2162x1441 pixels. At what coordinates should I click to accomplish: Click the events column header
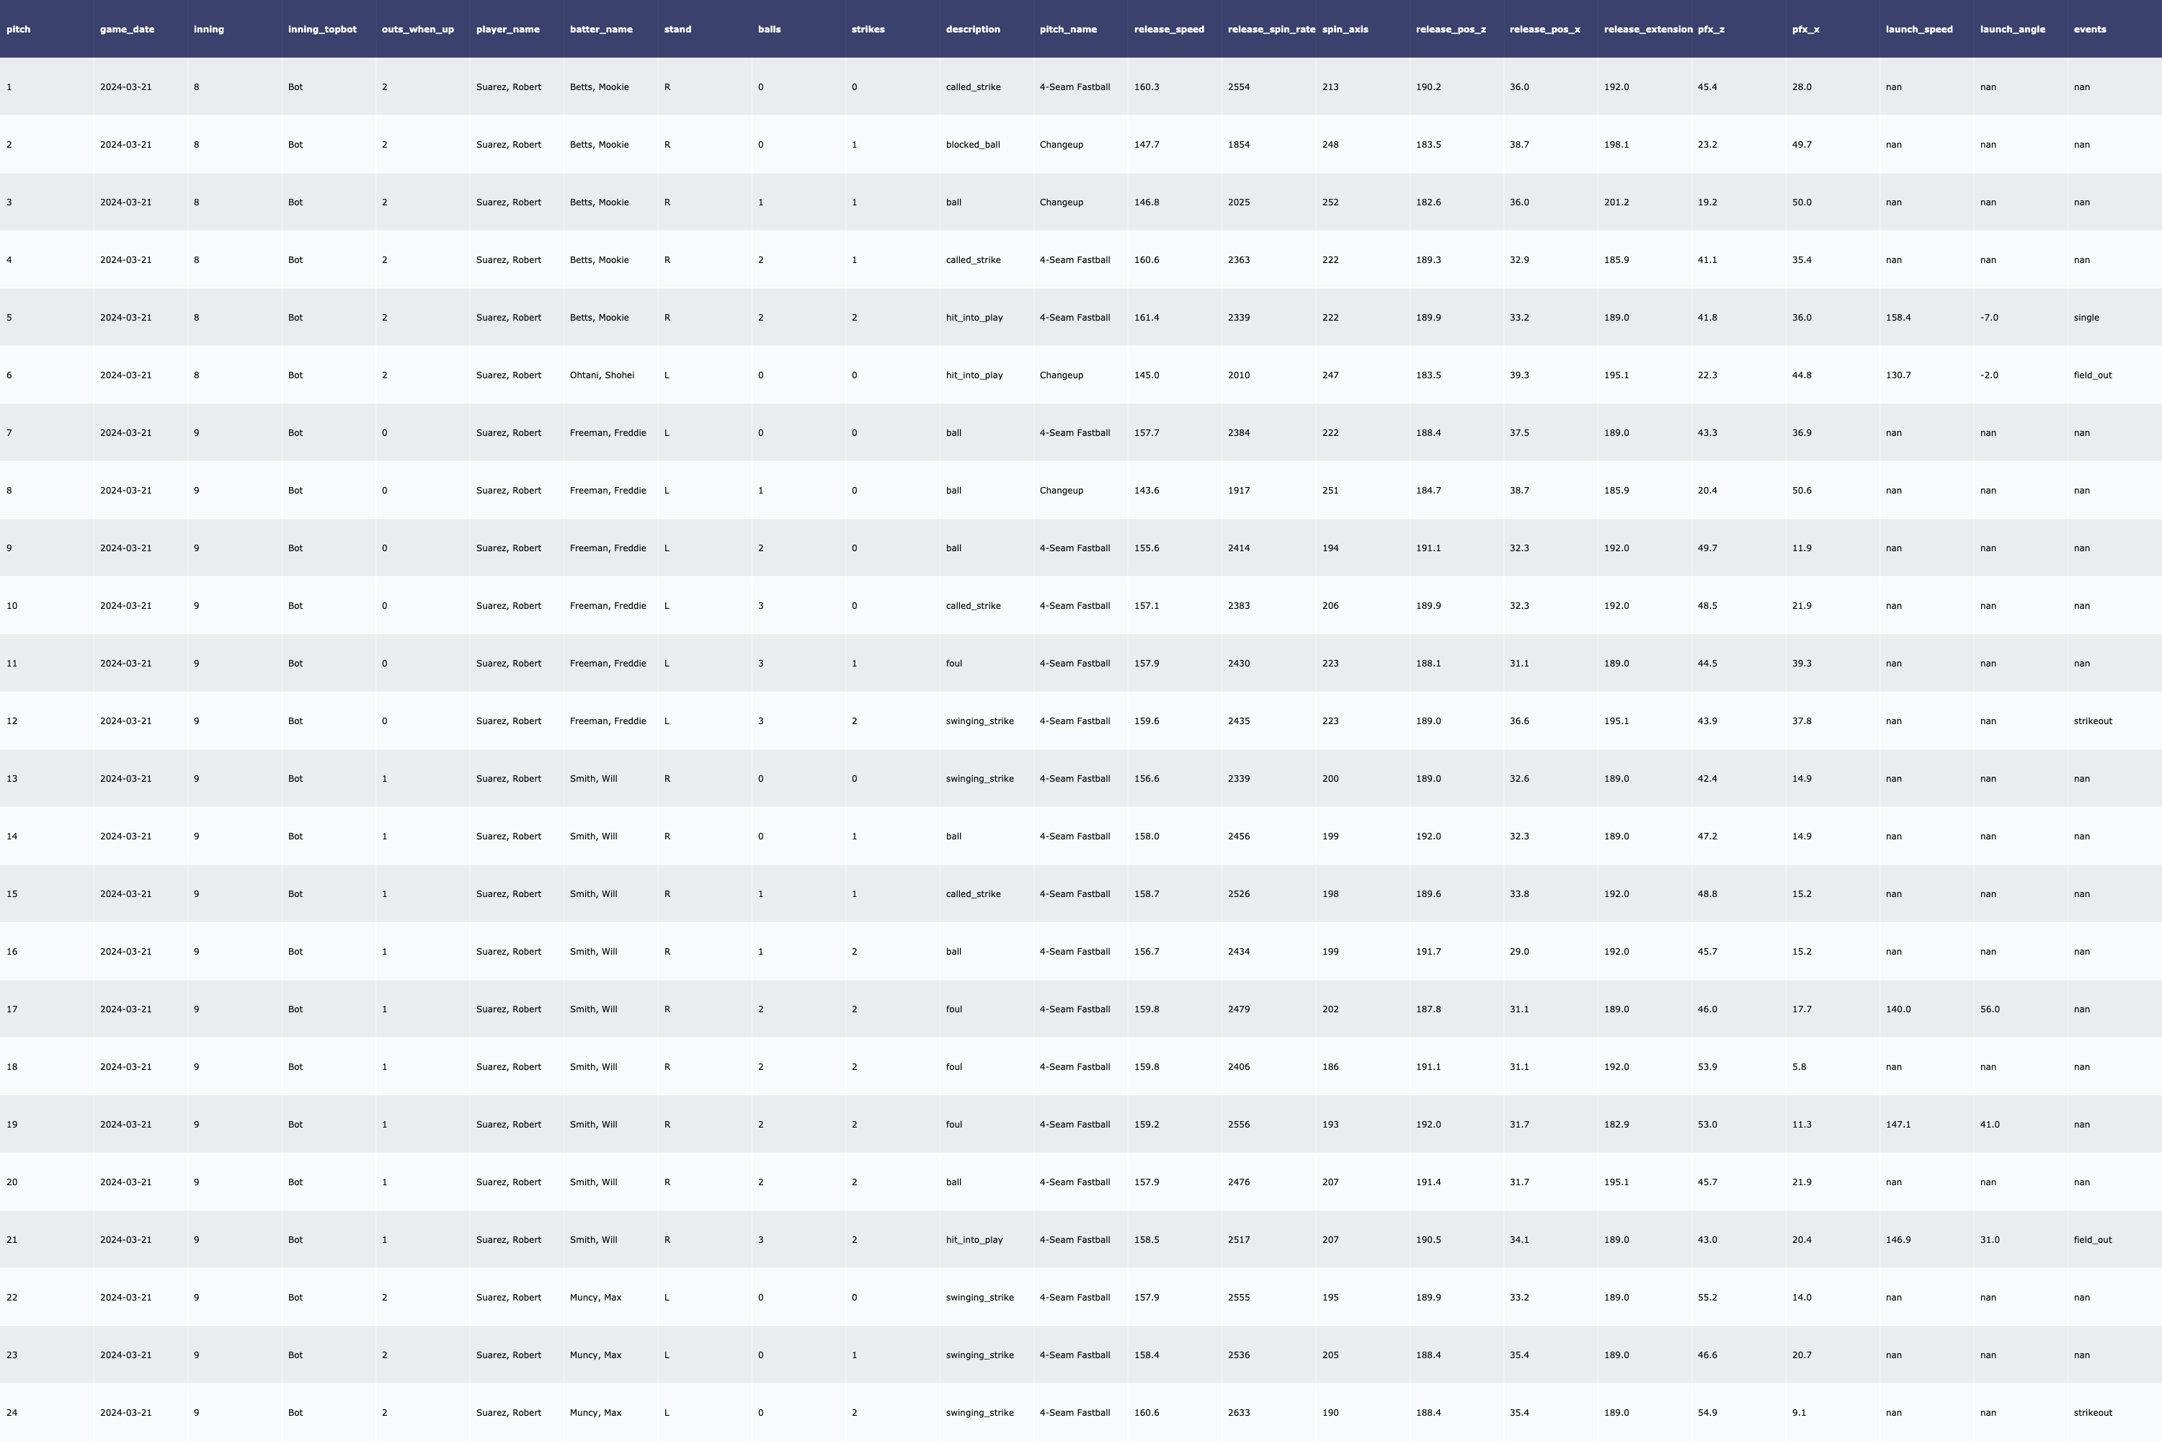point(2089,30)
